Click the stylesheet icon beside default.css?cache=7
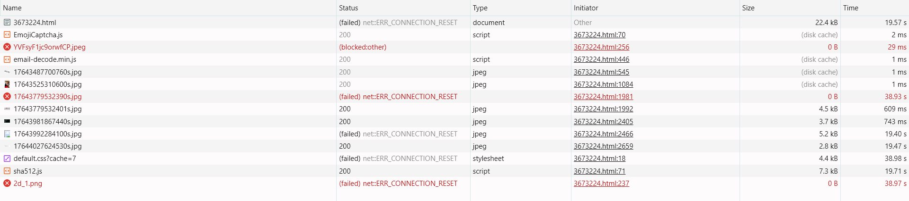This screenshot has width=909, height=201. coord(7,159)
